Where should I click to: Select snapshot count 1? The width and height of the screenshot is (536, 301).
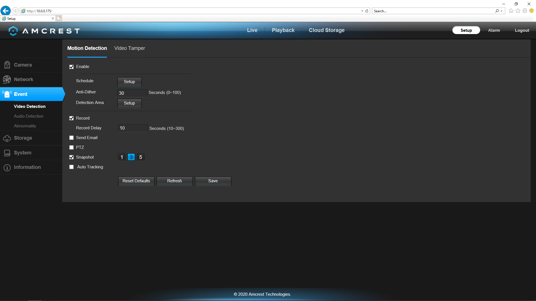[122, 157]
